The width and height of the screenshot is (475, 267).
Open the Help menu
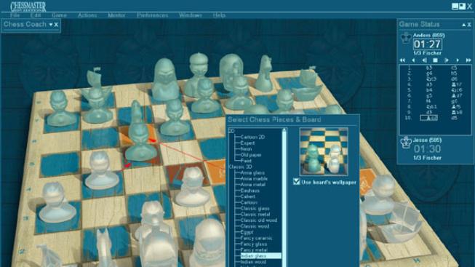219,15
